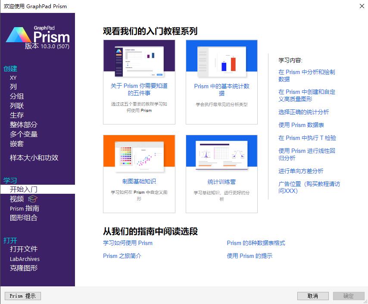
Task: Select 克隆图形 in sidebar
Action: [x=23, y=268]
